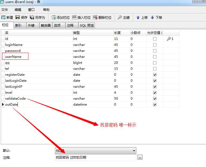Uncheck allow-null for registerDate

click(x=155, y=75)
